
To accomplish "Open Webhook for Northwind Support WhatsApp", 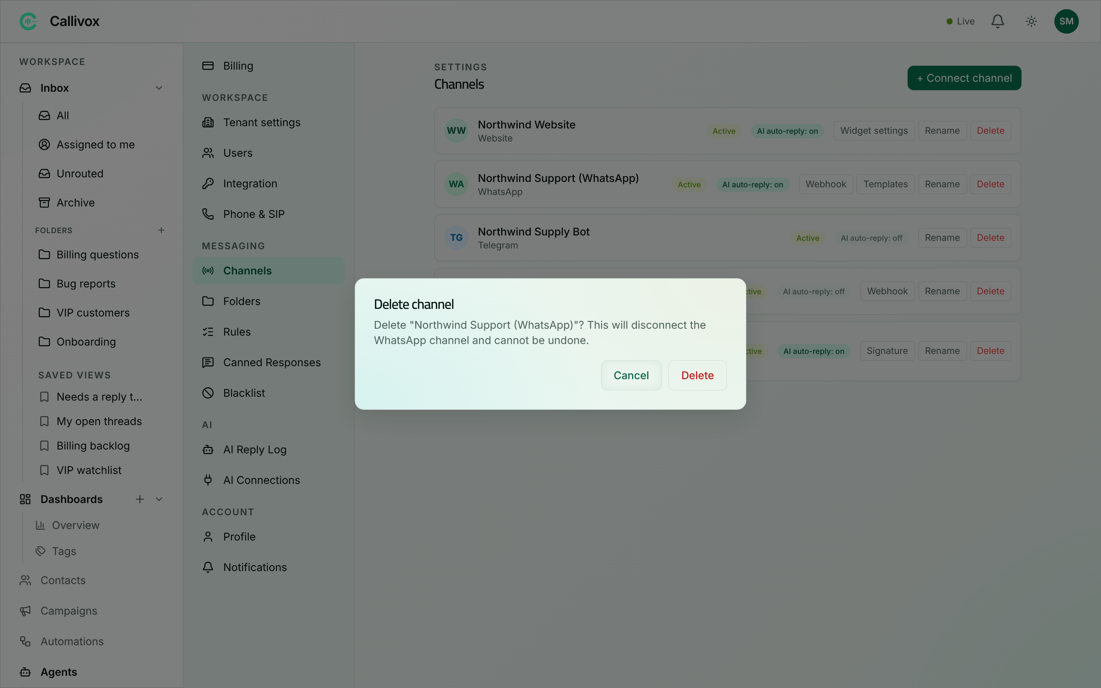I will pyautogui.click(x=825, y=184).
